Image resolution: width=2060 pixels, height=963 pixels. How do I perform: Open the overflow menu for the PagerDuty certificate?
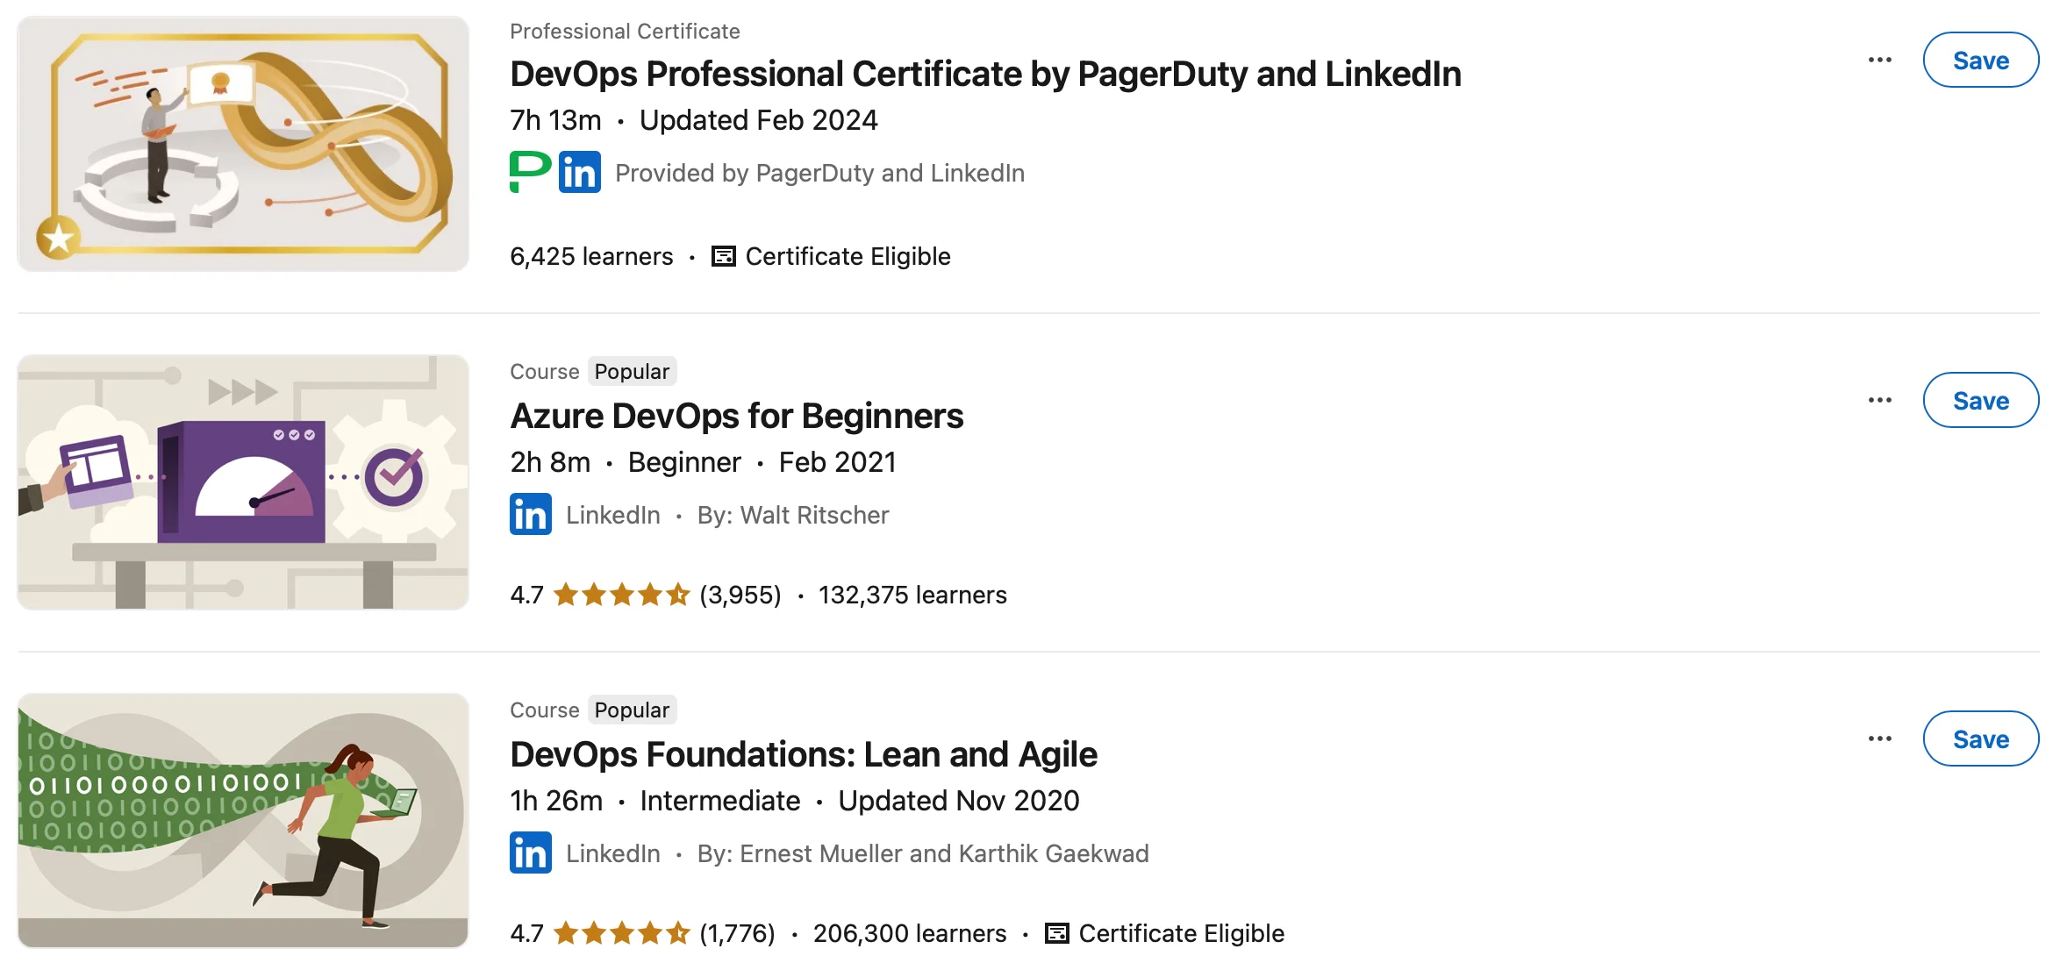click(x=1880, y=60)
